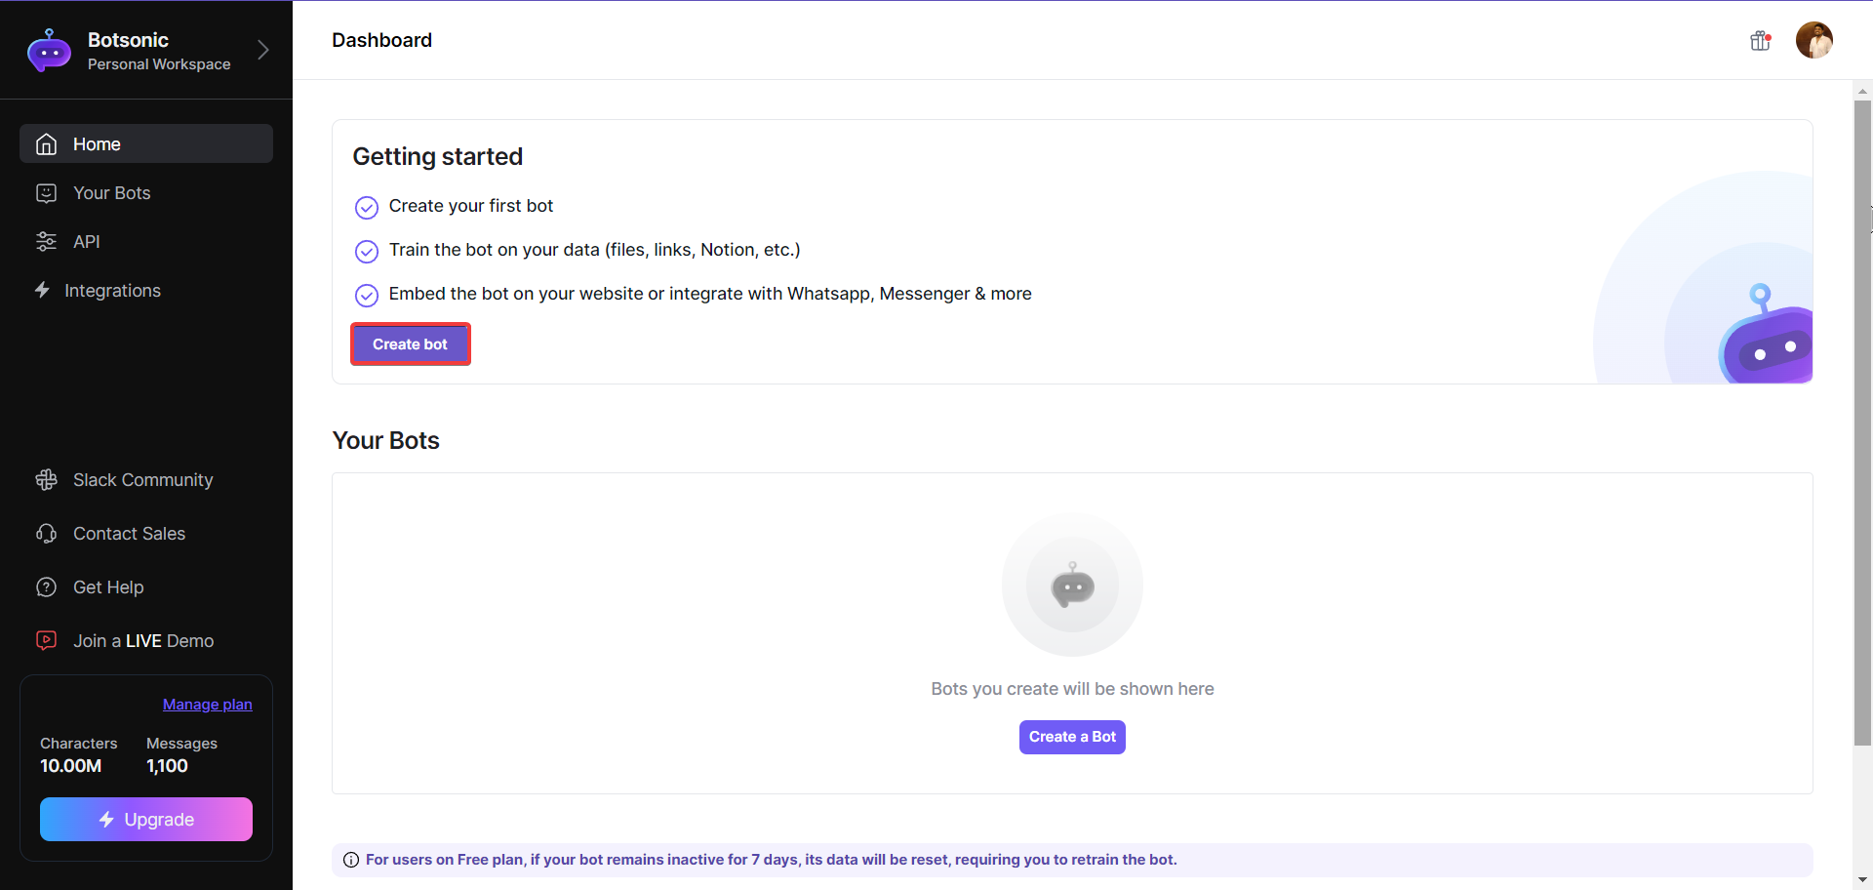The height and width of the screenshot is (890, 1873).
Task: Click the Botsonic robot logo icon
Action: [x=49, y=51]
